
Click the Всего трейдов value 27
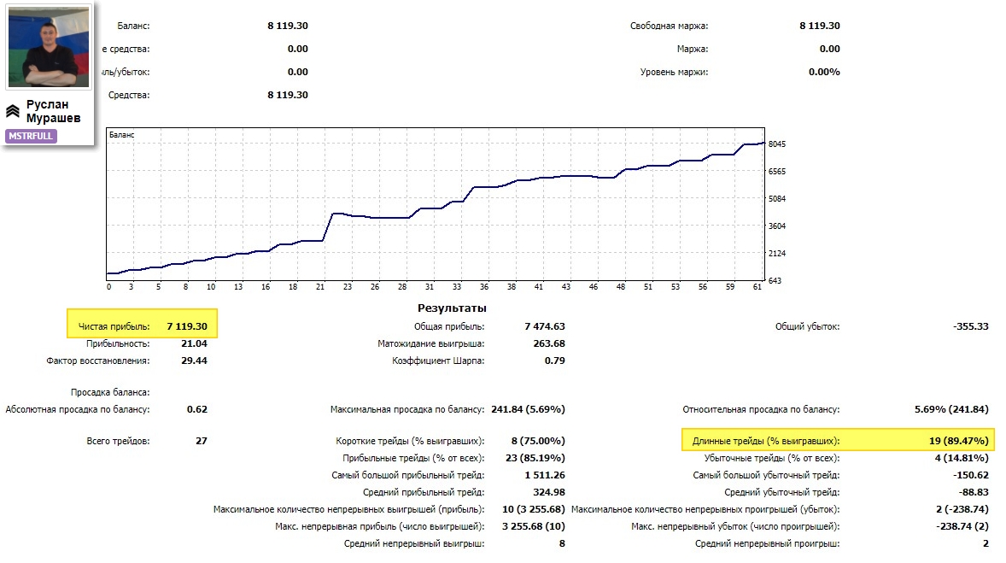pyautogui.click(x=202, y=441)
